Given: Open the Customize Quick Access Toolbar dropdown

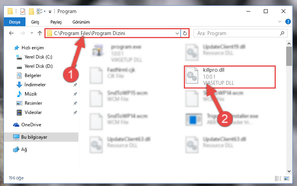Looking at the screenshot, I should 50,12.
